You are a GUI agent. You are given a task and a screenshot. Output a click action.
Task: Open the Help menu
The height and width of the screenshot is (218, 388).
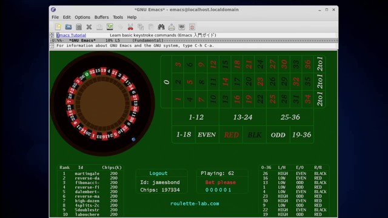point(132,17)
